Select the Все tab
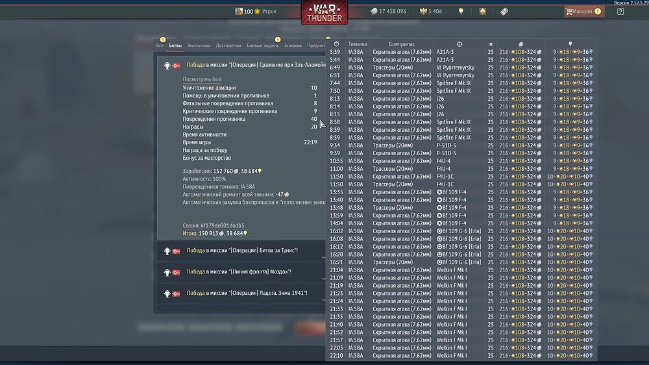 click(x=160, y=45)
